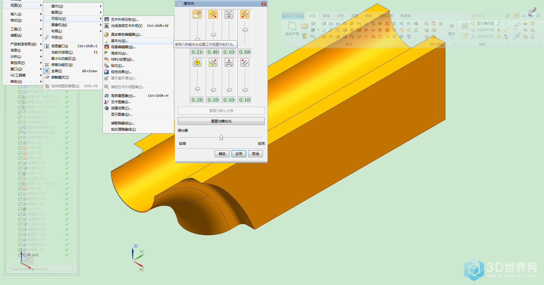Click the Scene Editor (场景编辑器) icon
This screenshot has width=544, height=285.
tap(107, 47)
